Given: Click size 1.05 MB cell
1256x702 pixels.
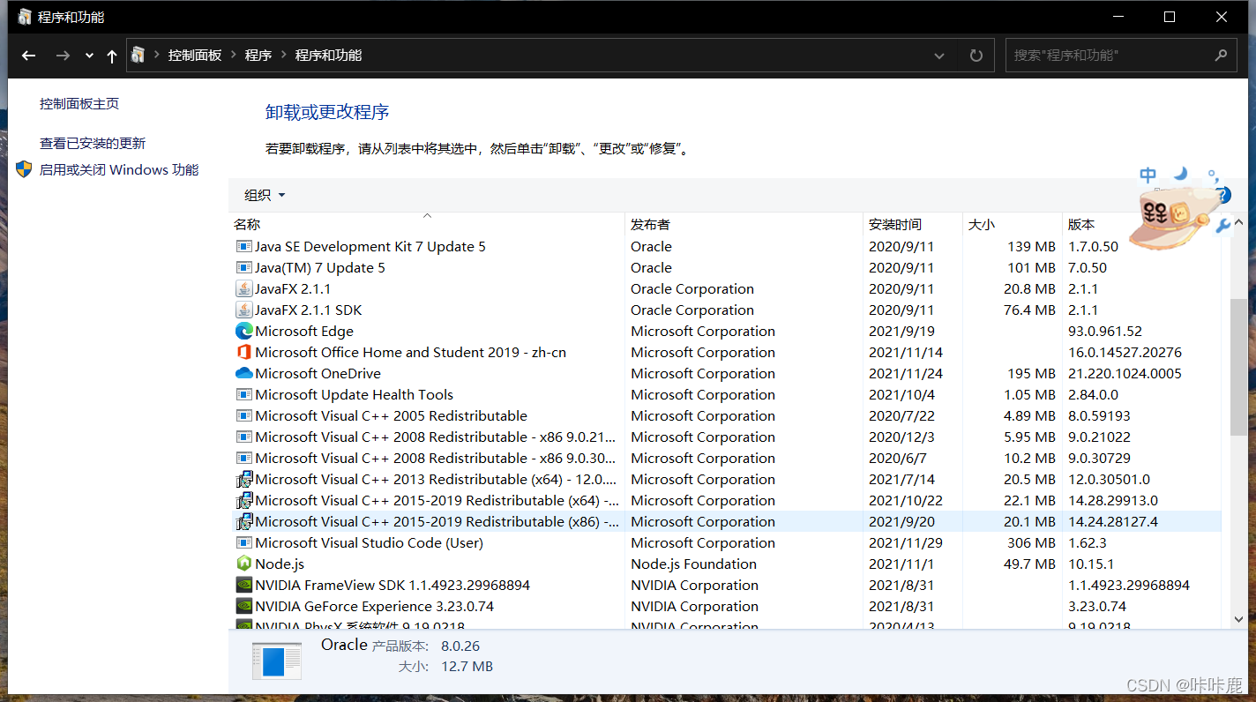Looking at the screenshot, I should (x=1029, y=395).
